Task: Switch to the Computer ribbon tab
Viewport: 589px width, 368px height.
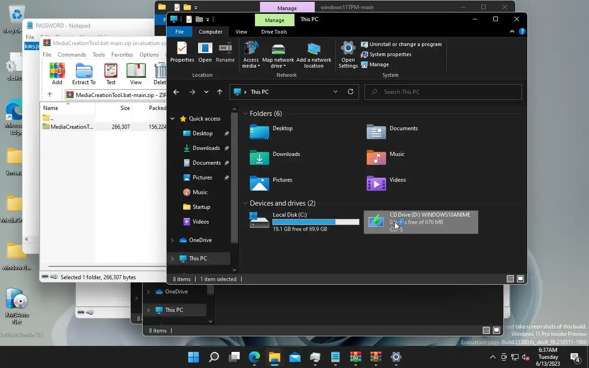Action: point(210,32)
